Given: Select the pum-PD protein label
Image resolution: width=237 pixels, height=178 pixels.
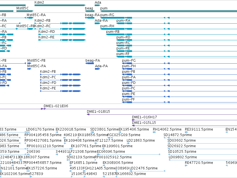Looking at the screenshot, I should (129, 83).
